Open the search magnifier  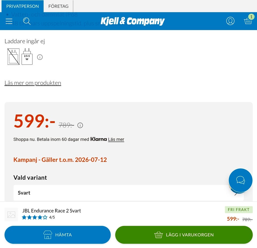click(x=27, y=21)
